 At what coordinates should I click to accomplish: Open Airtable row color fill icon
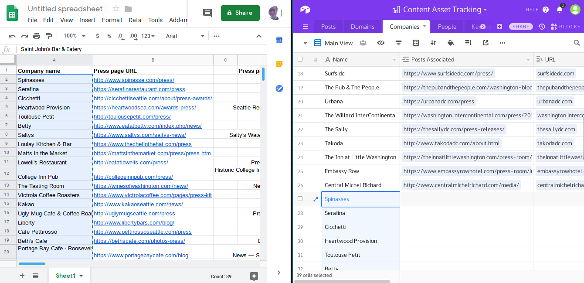(451, 43)
